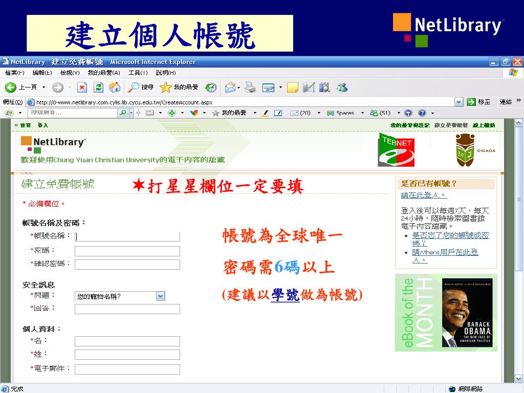The image size is (524, 393).
Task: Click the 我的最愛 star in MSN toolbar
Action: pyautogui.click(x=229, y=113)
